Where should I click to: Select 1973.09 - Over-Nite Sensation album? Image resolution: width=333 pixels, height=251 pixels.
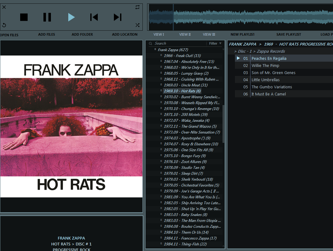coord(192,132)
